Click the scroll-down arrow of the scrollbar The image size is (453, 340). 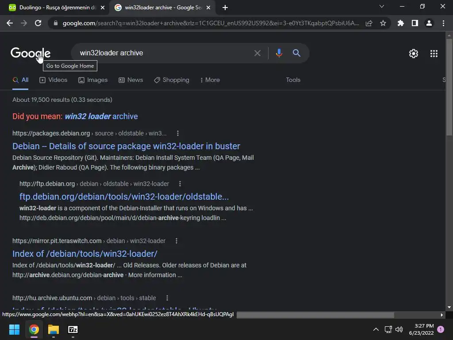449,307
